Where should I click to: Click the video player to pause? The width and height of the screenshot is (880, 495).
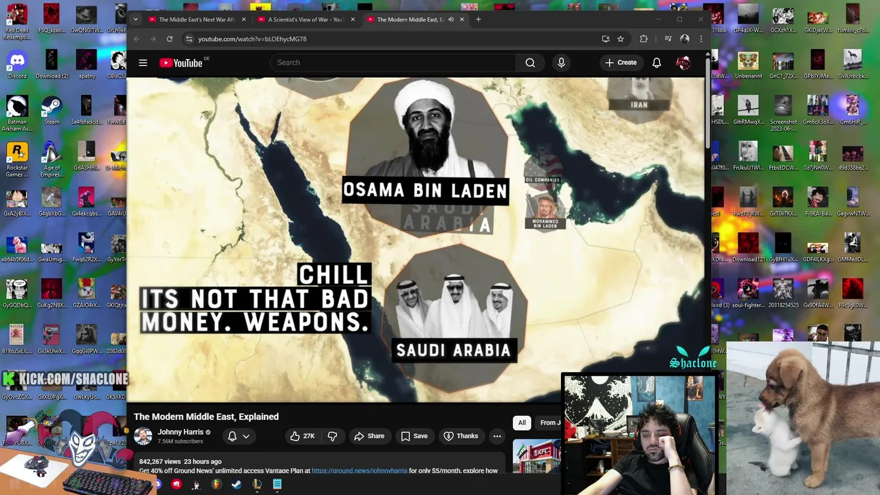tap(415, 239)
